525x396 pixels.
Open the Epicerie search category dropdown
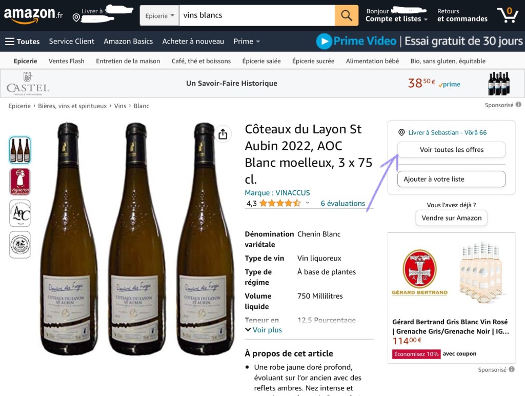[x=159, y=15]
